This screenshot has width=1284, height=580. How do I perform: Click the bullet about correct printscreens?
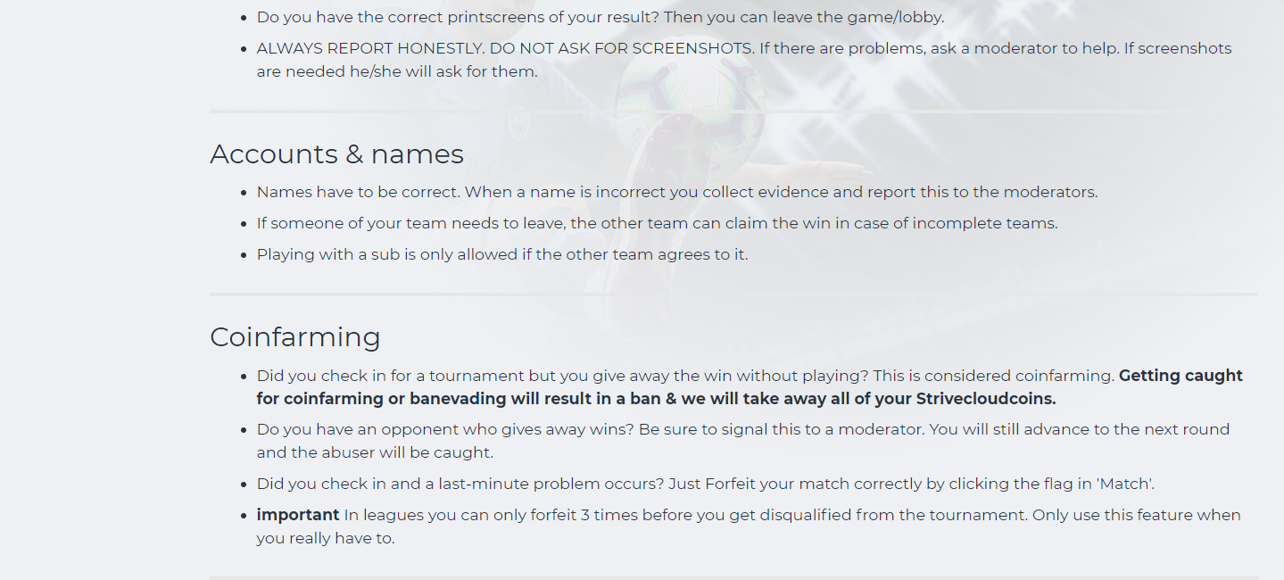(600, 17)
